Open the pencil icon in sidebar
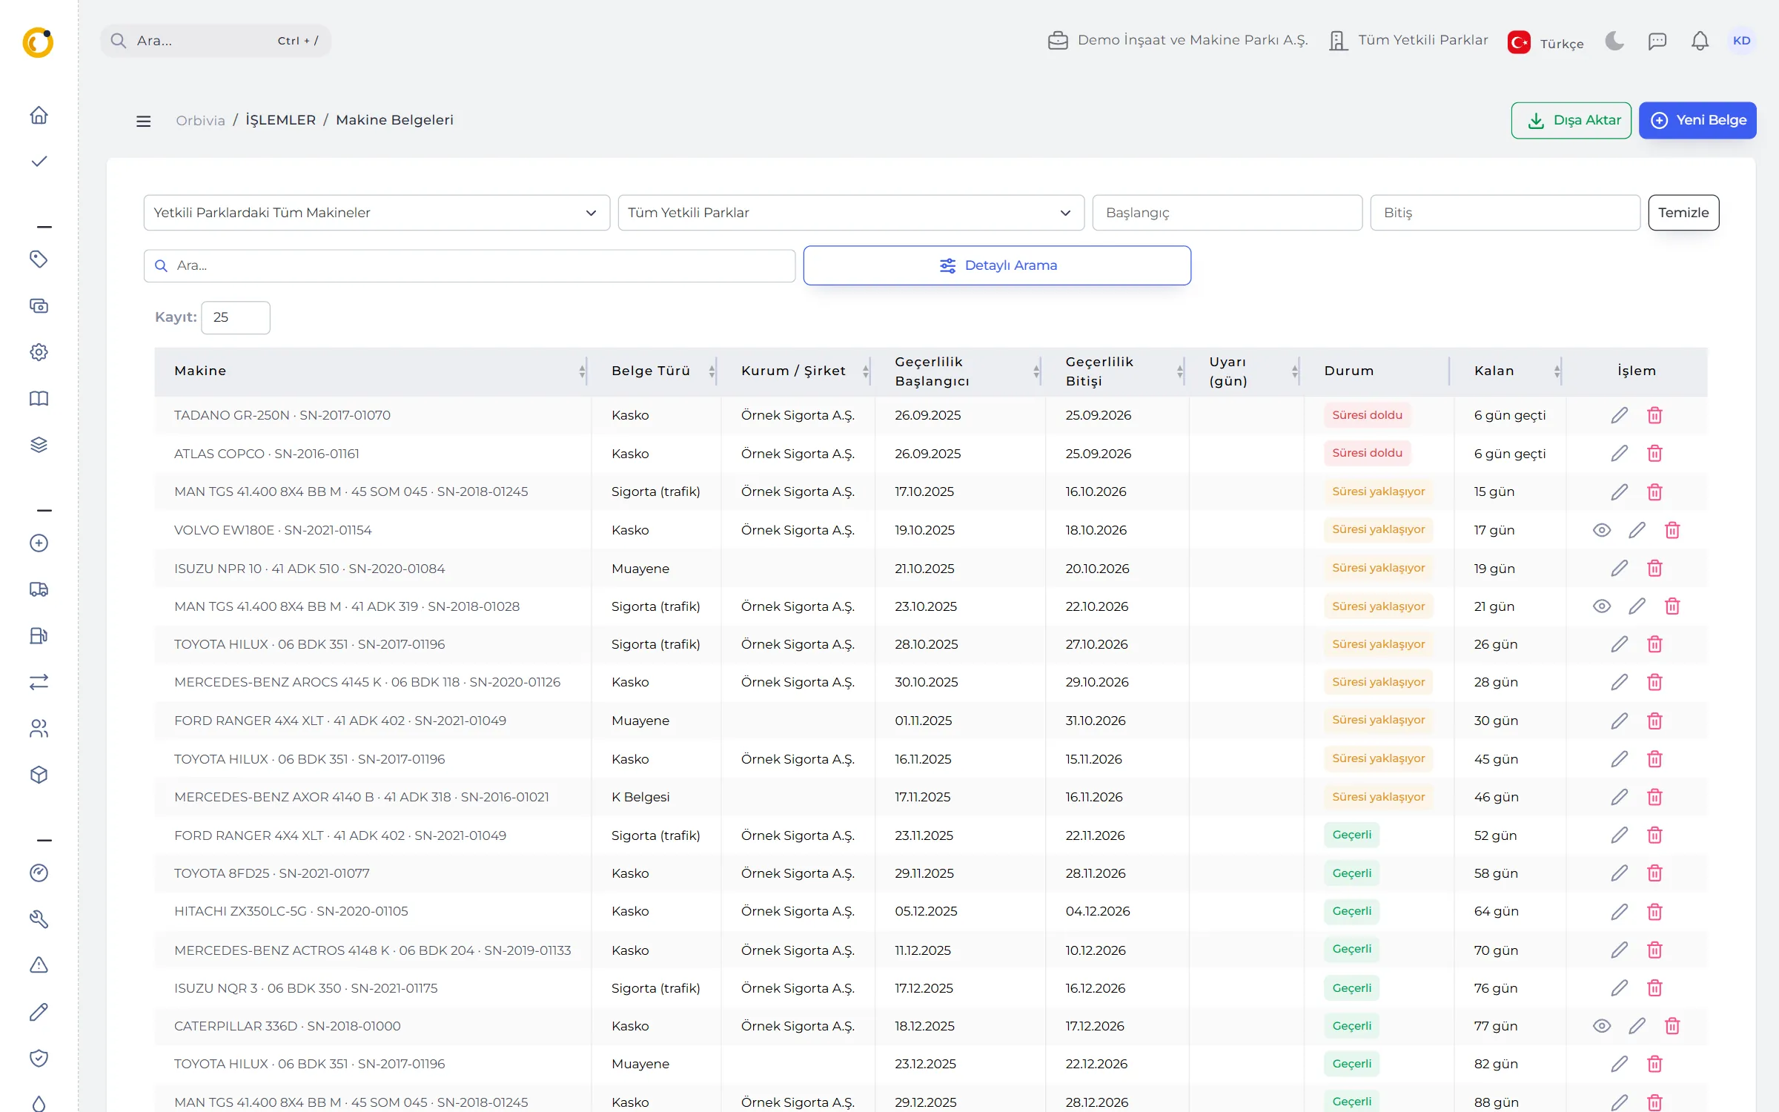 coord(39,1012)
